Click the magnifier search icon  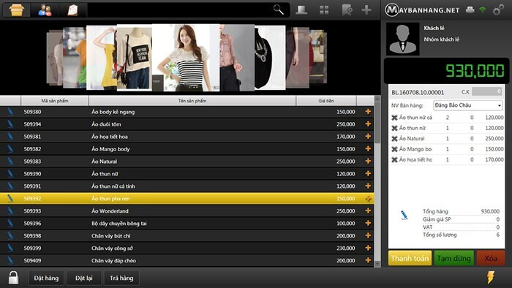278,10
